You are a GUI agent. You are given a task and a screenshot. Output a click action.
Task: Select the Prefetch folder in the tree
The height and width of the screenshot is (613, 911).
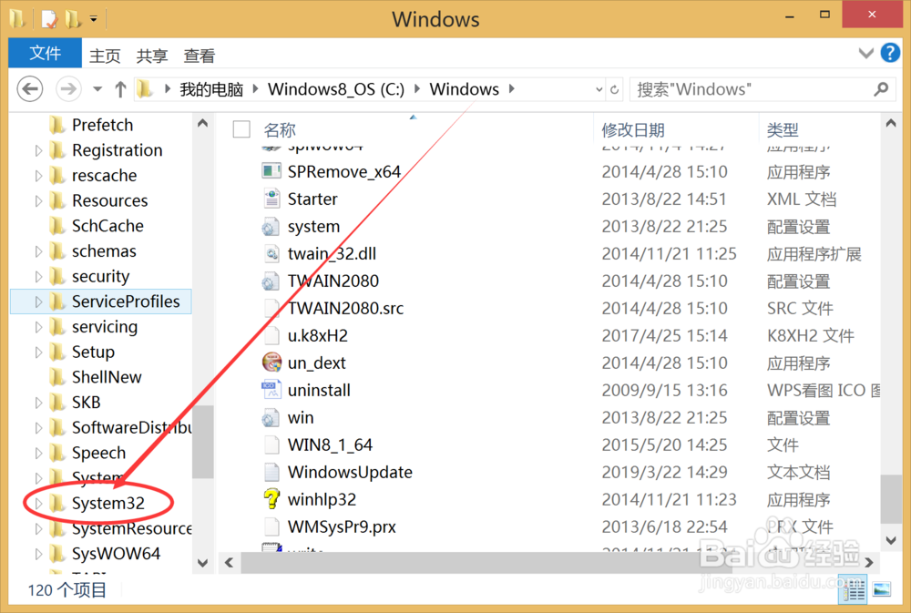(x=102, y=125)
